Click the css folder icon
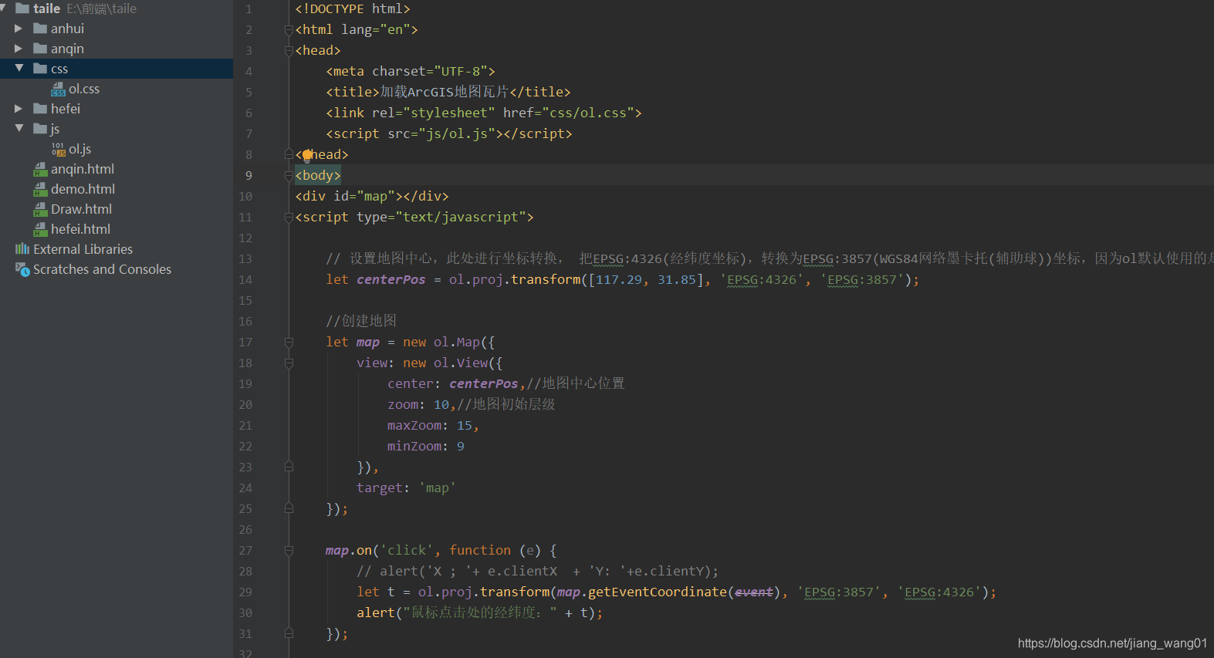The width and height of the screenshot is (1214, 658). point(40,69)
